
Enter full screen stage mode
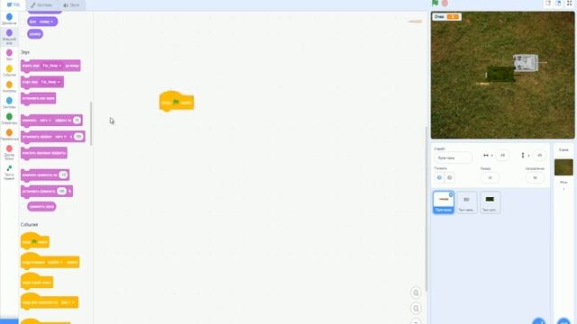pyautogui.click(x=569, y=3)
